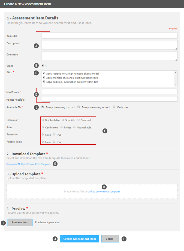This screenshot has height=251, width=184.
Task: Set Calculator to Scientific
Action: tap(63, 120)
